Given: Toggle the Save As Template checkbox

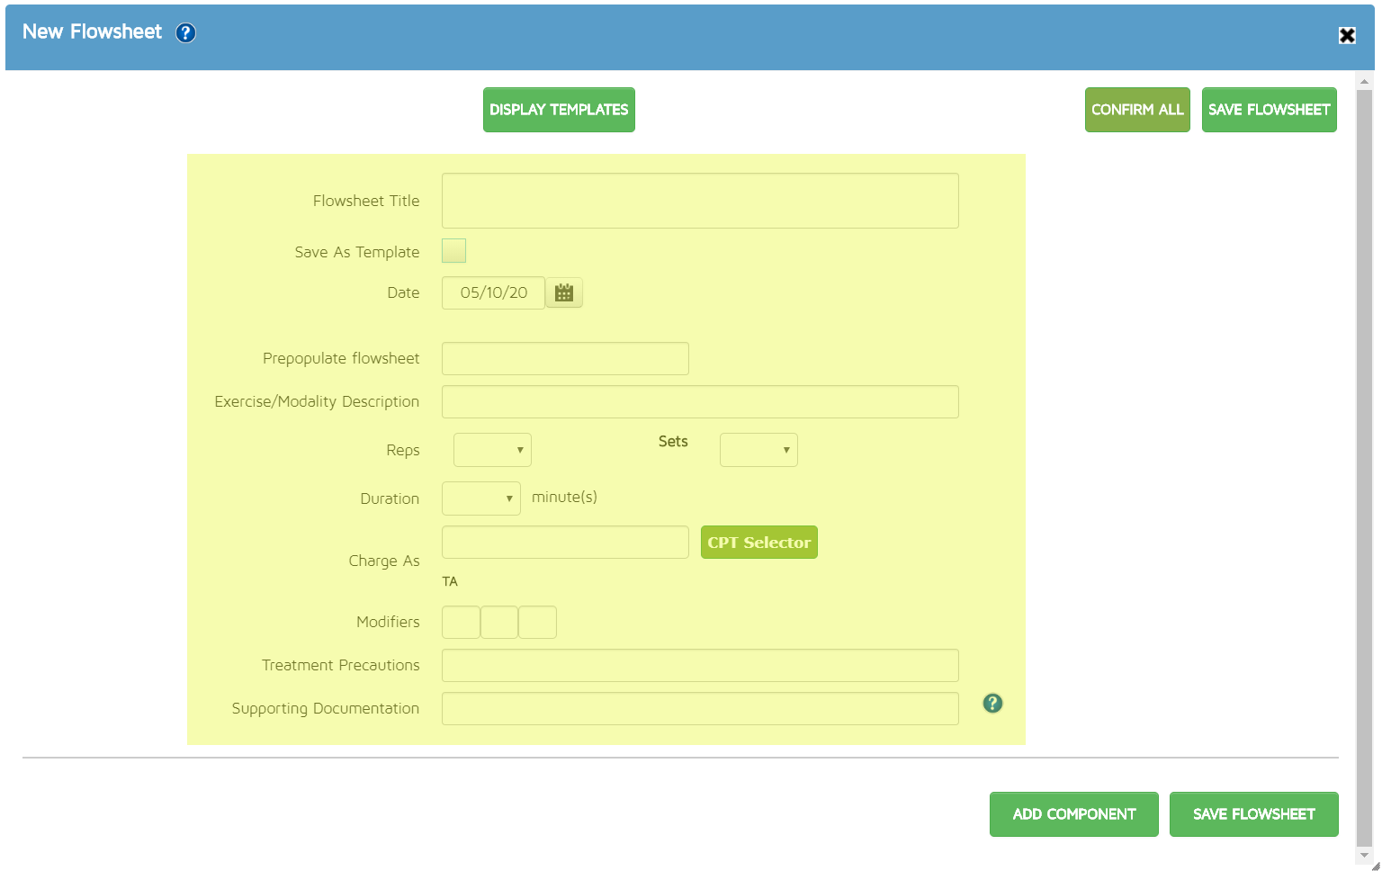Looking at the screenshot, I should coord(454,251).
